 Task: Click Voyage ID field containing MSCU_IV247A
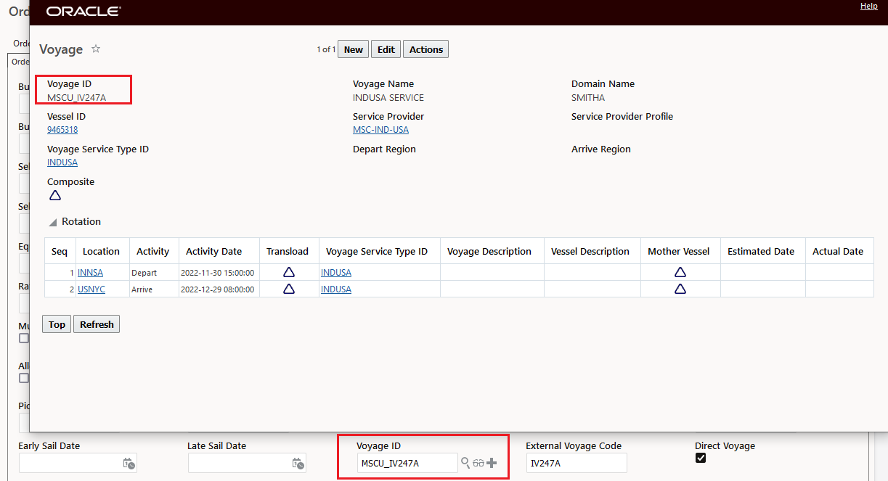click(407, 463)
